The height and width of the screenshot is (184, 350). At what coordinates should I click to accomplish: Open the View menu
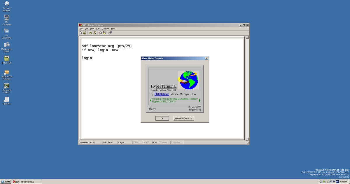click(92, 29)
